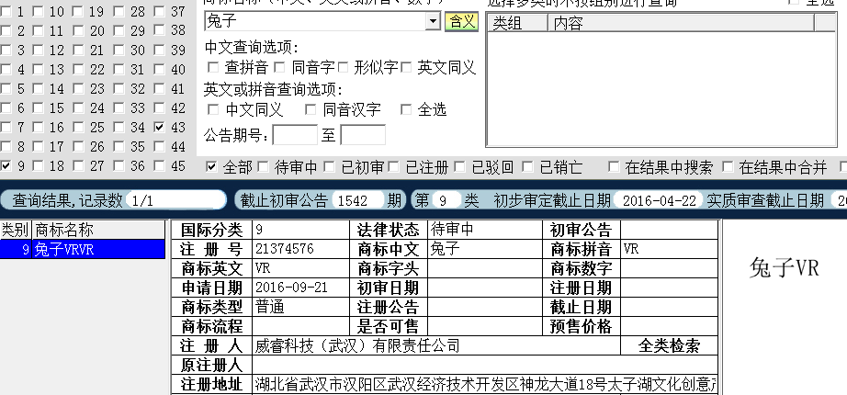Click registration number 21374576

pos(285,249)
